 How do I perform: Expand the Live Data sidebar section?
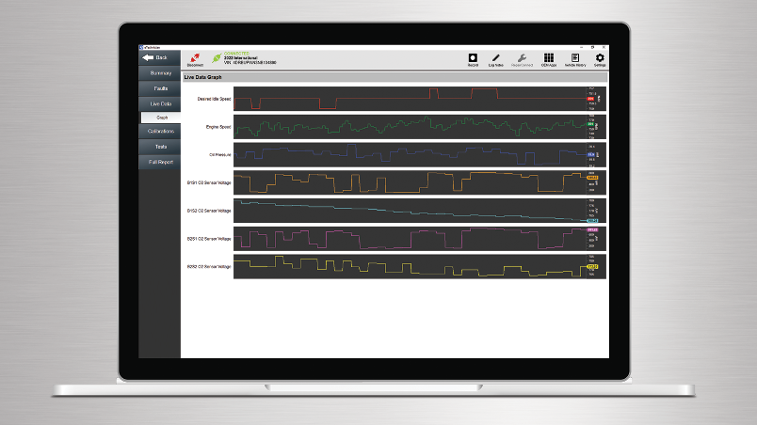159,102
